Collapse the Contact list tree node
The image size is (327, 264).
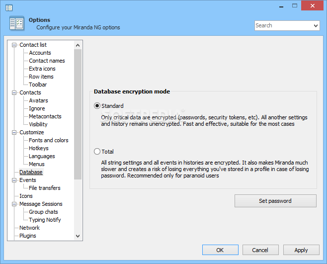pyautogui.click(x=14, y=45)
